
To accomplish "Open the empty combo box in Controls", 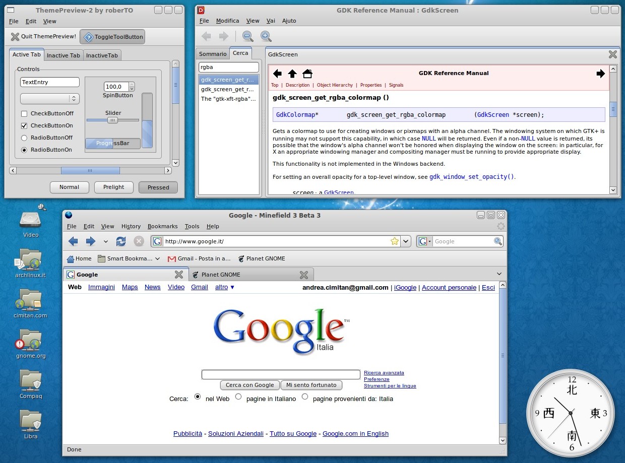I will 49,99.
